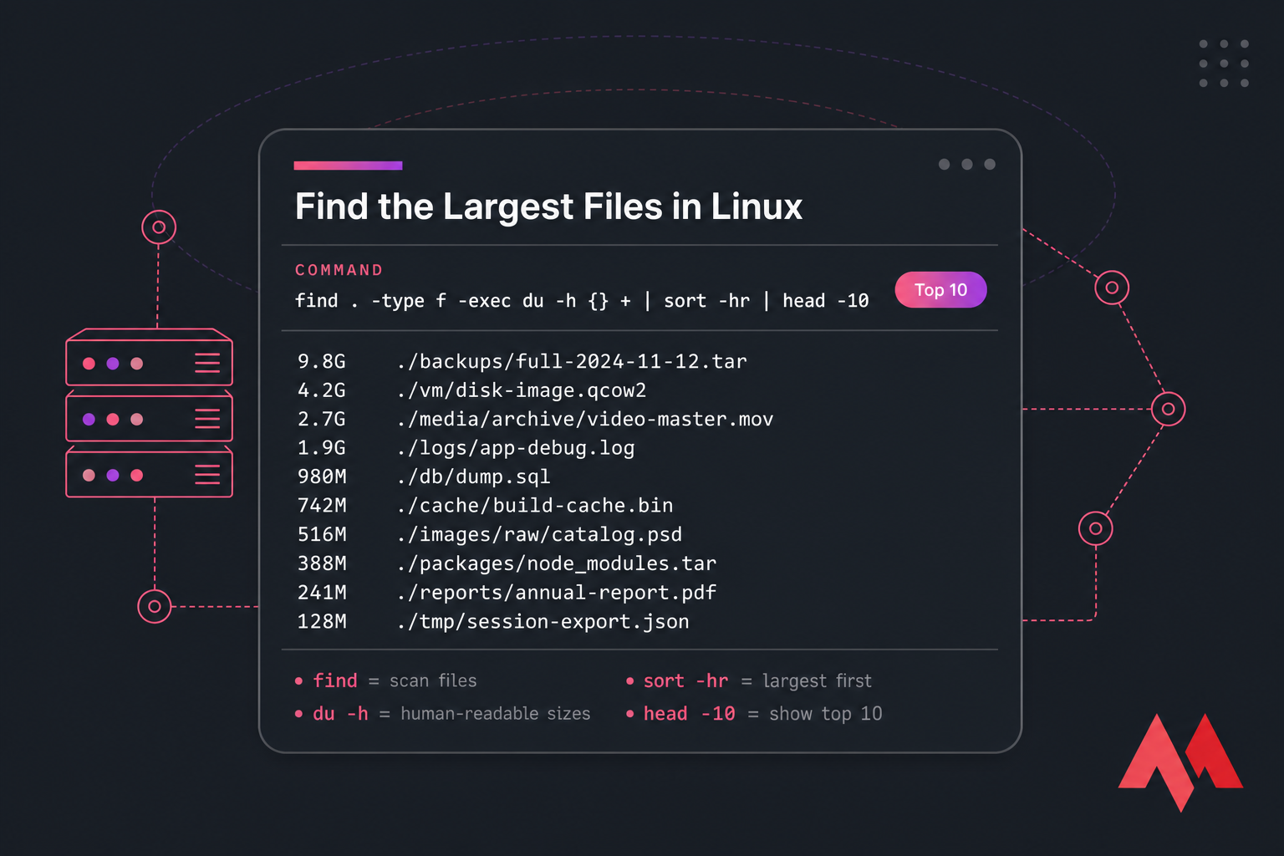Click the head -10 = show top 10 legend
Viewport: 1284px width, 856px height.
tap(754, 714)
